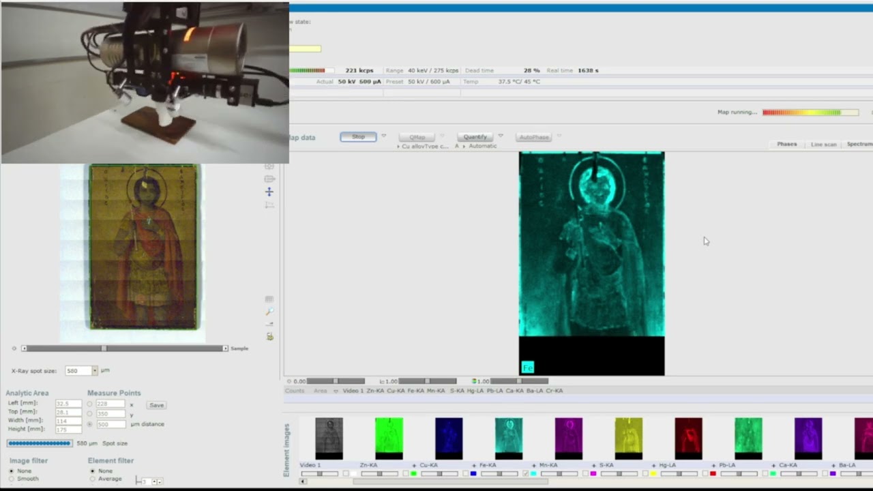This screenshot has width=873, height=491.
Task: Click the plus icon before Mn-KA label
Action: click(534, 466)
